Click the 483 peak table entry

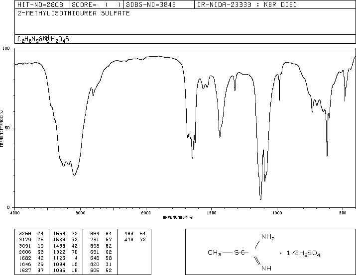(135, 234)
